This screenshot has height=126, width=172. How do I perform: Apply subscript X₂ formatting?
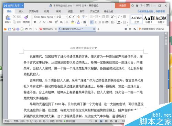62,22
